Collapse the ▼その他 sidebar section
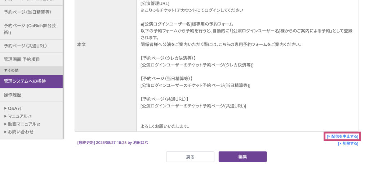Screen dimensions: 369x176 [31, 70]
